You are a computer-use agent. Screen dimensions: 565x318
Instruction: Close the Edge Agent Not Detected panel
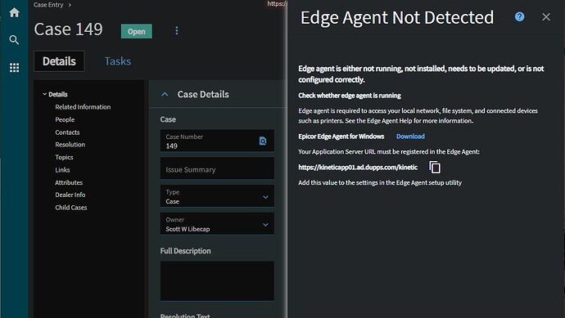(x=546, y=17)
